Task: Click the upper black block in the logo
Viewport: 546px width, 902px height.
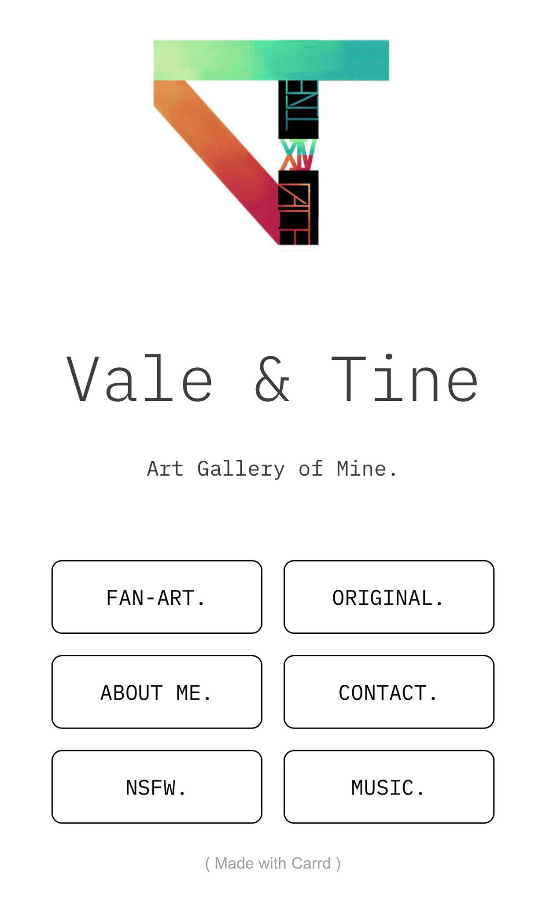Action: (x=298, y=109)
